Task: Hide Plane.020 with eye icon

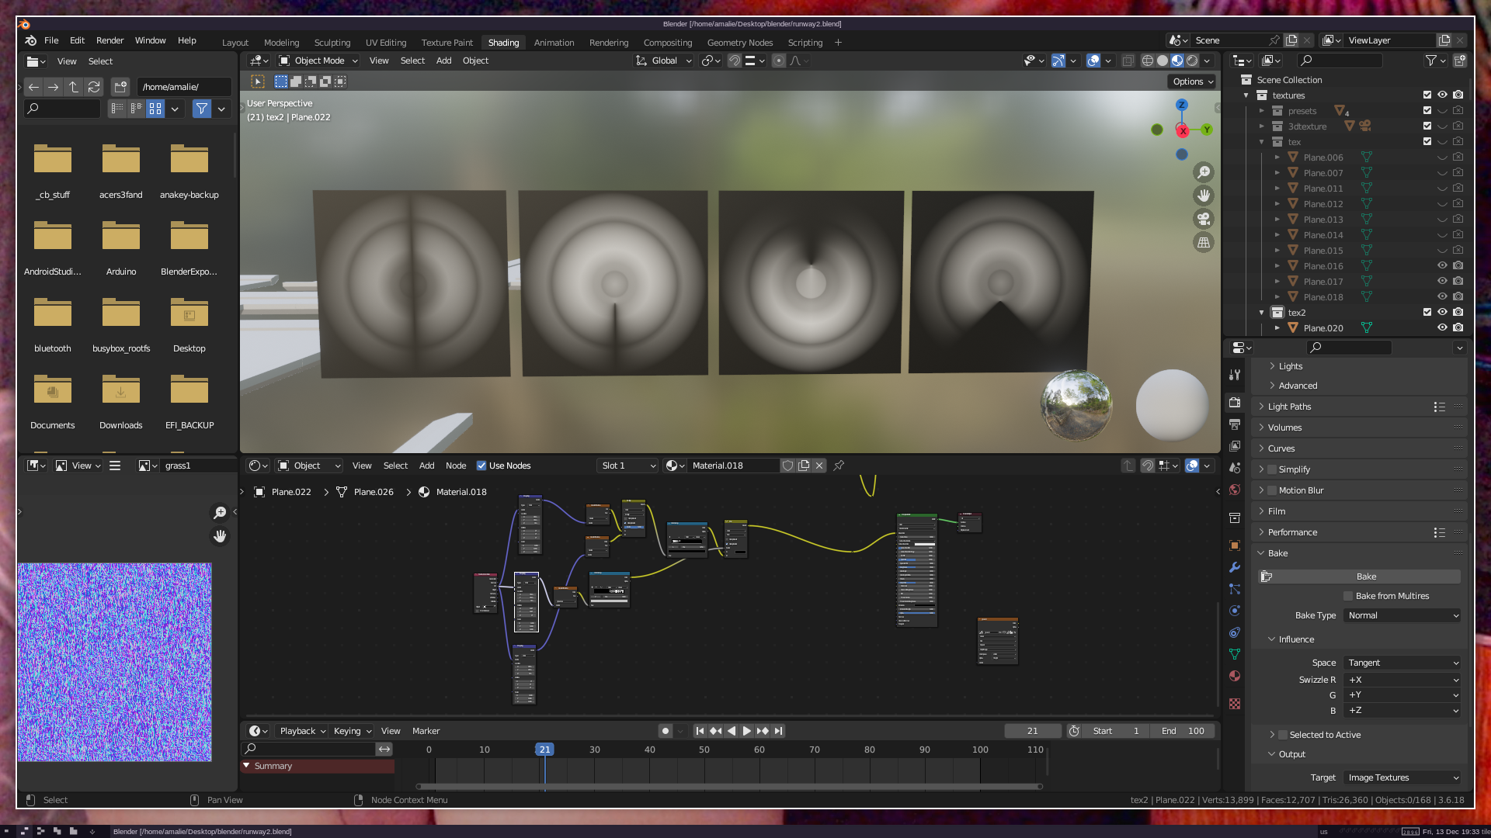Action: (1442, 327)
